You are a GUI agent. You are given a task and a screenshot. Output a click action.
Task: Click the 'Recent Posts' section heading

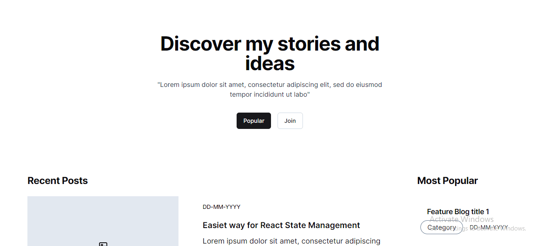(57, 180)
